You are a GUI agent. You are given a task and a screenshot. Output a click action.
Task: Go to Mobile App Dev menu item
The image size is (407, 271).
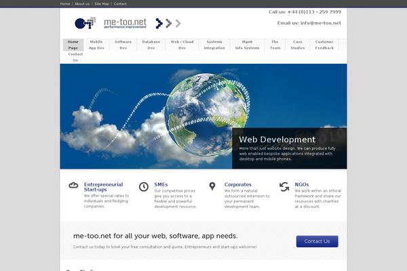tap(96, 45)
